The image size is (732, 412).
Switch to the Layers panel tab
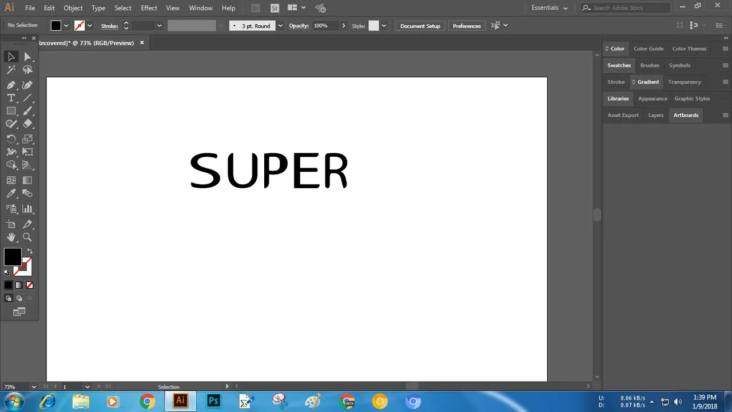tap(656, 115)
